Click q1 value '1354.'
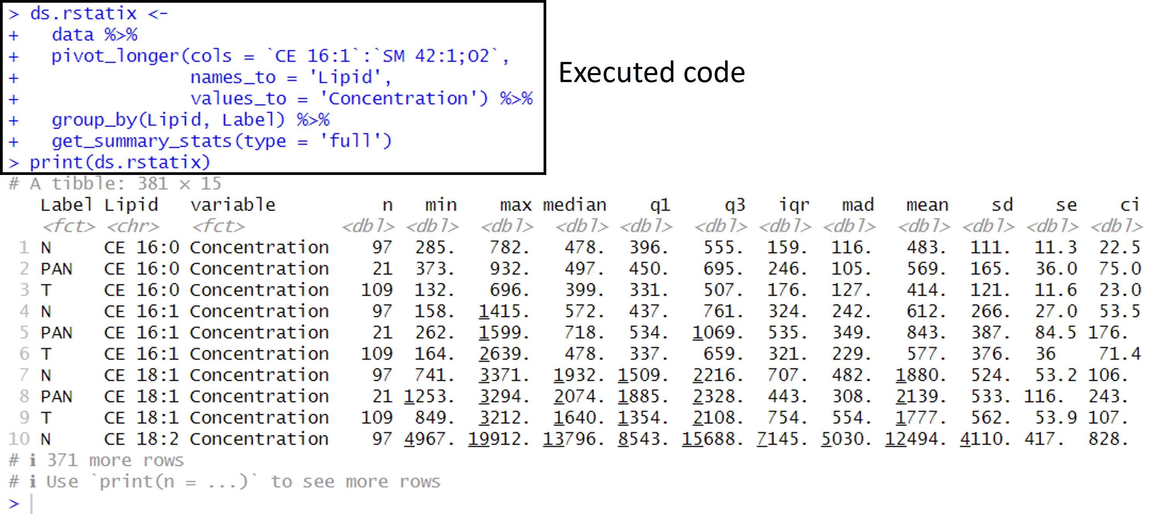Image resolution: width=1158 pixels, height=514 pixels. coord(643,418)
